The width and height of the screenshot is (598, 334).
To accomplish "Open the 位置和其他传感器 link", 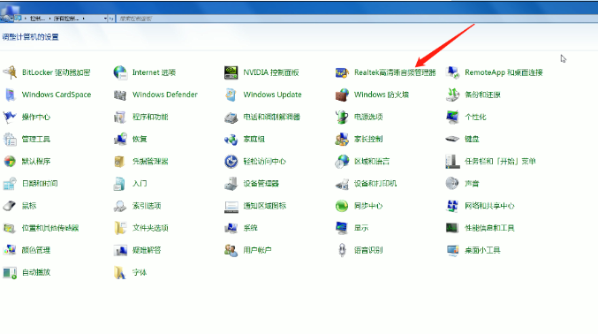I will click(x=50, y=228).
